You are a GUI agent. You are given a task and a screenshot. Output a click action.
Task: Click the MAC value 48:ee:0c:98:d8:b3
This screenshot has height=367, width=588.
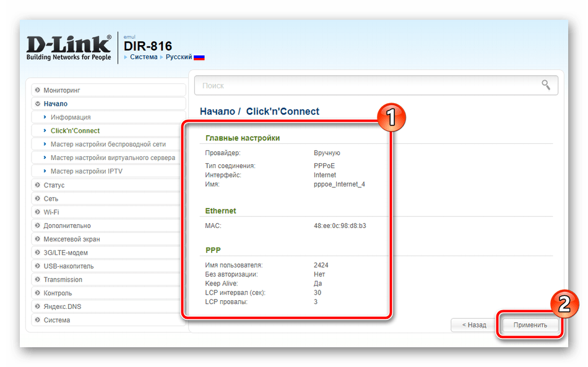coord(340,226)
